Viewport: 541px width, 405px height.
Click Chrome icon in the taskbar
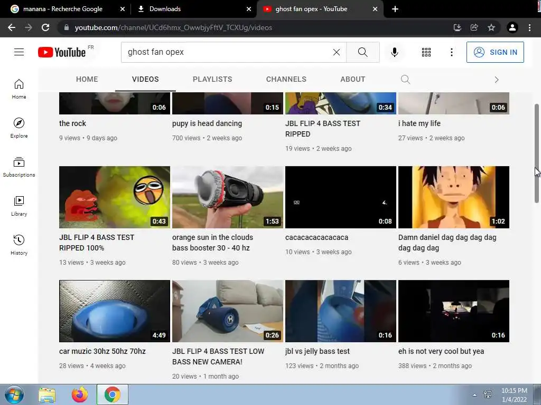tap(112, 394)
